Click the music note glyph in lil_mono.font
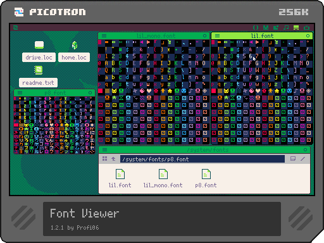The width and height of the screenshot is (324, 243). 190,91
